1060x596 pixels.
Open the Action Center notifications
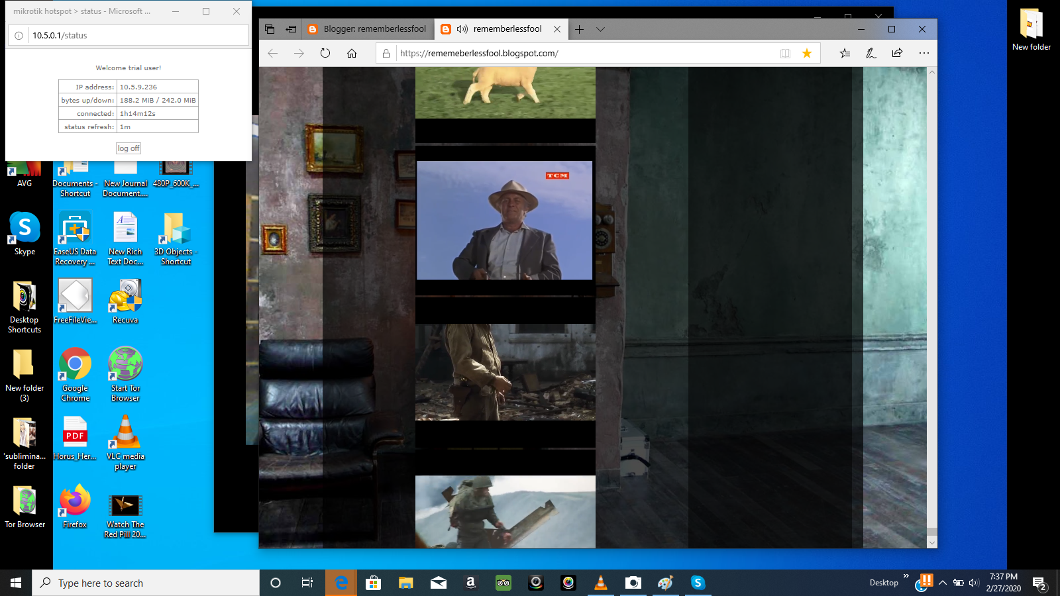point(1039,583)
